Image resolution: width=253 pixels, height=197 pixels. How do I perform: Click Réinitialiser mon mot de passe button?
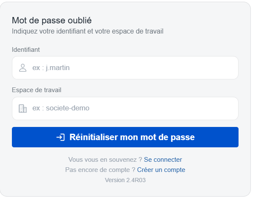point(125,137)
